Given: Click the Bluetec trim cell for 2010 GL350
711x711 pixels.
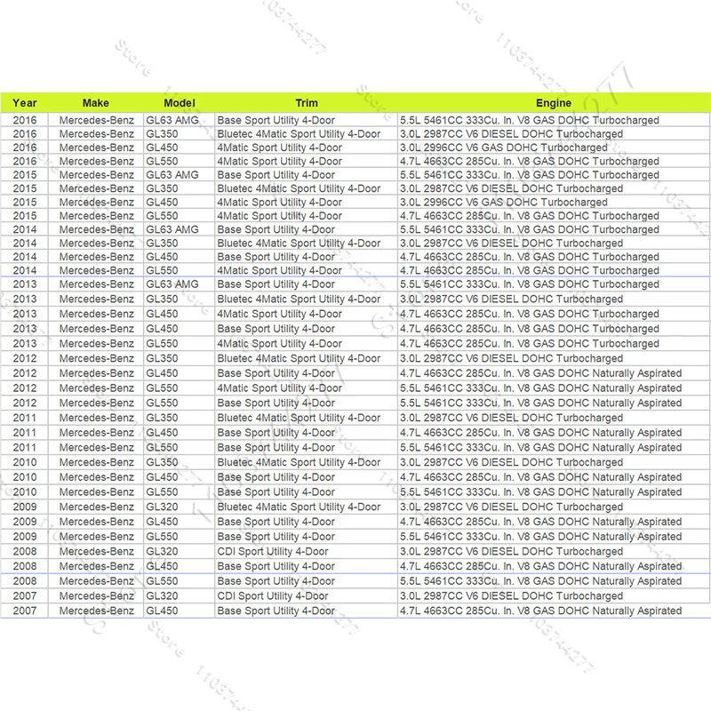Looking at the screenshot, I should pyautogui.click(x=306, y=462).
